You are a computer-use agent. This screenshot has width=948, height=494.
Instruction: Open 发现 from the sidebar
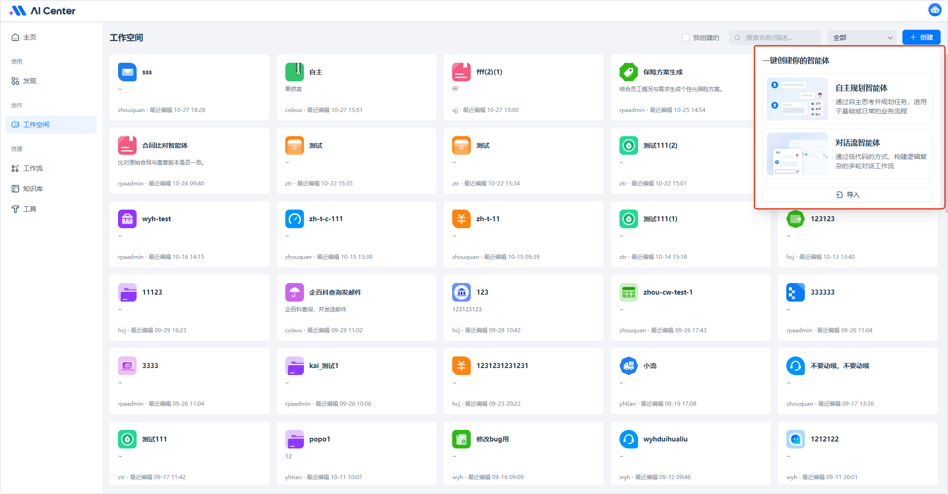30,81
